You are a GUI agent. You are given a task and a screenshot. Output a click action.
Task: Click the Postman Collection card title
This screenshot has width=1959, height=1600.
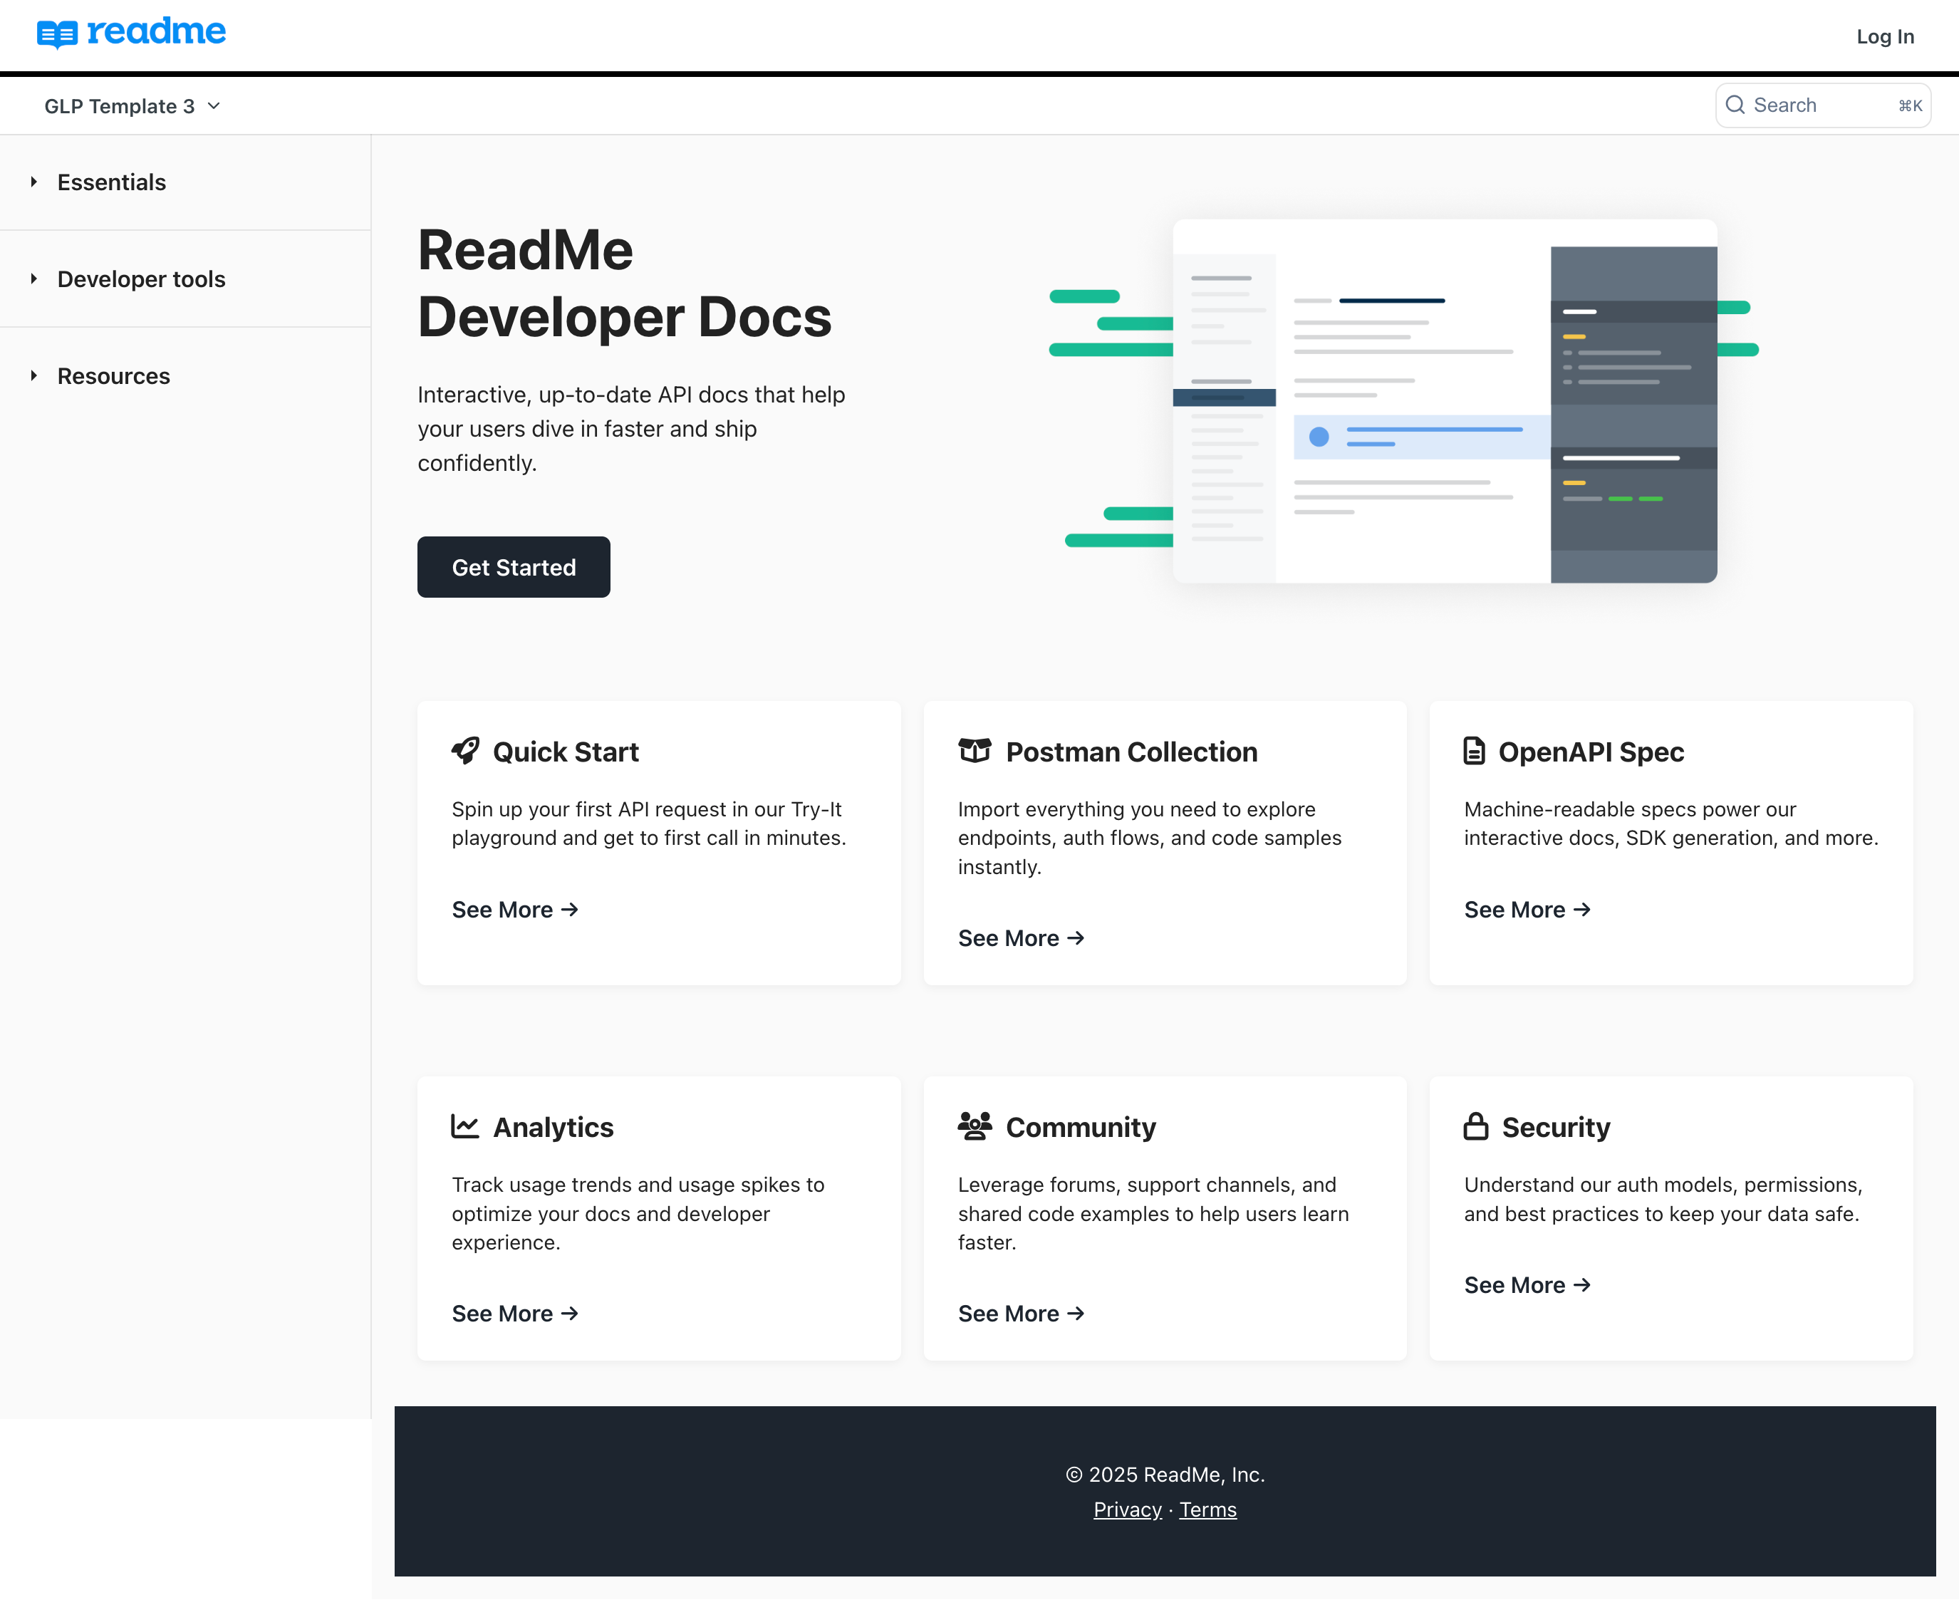point(1131,752)
